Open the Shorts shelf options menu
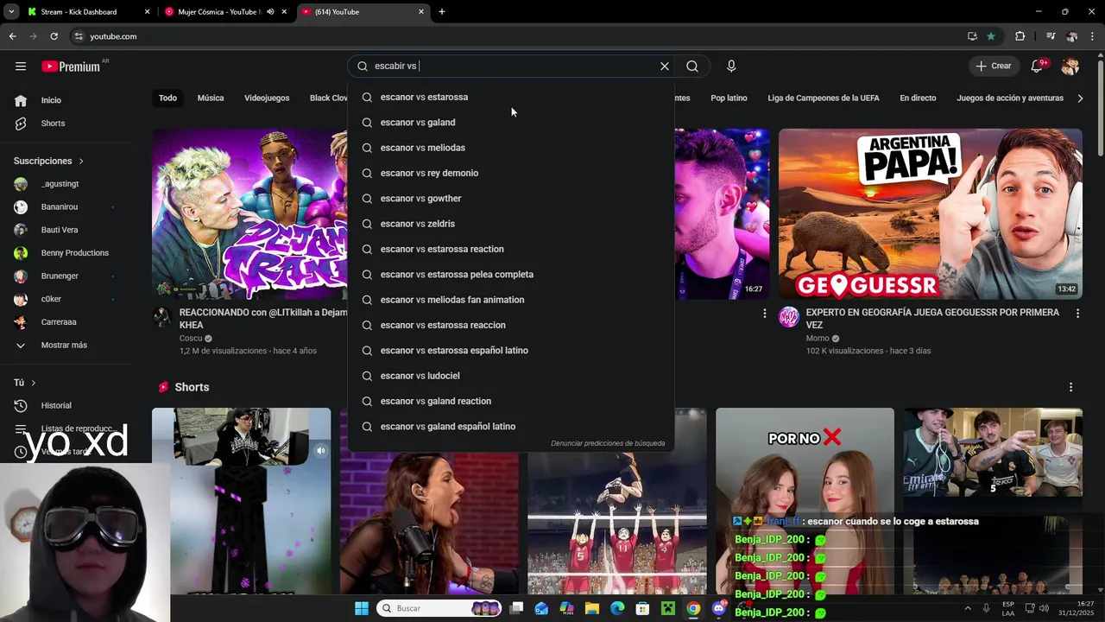 (1070, 387)
